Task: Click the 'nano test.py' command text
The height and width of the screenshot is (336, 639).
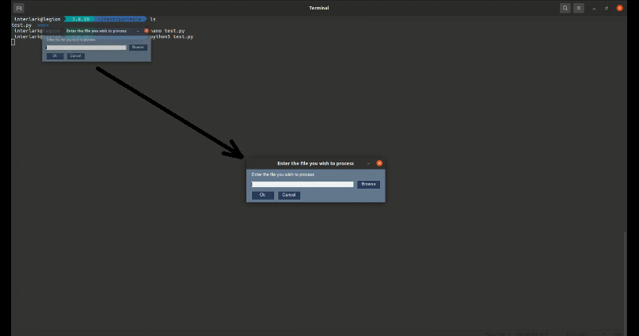Action: [168, 31]
